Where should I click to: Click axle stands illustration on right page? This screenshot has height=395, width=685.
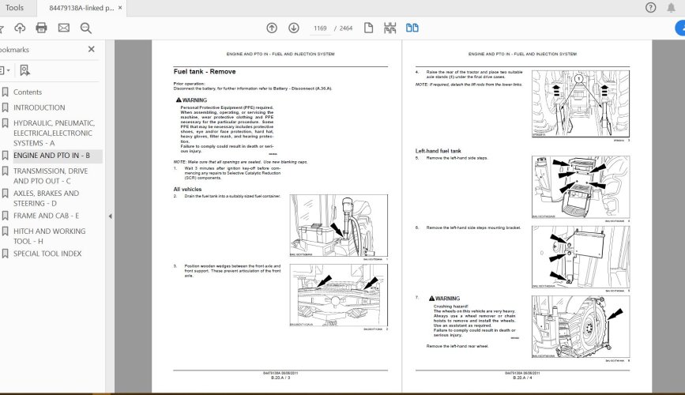click(x=581, y=103)
